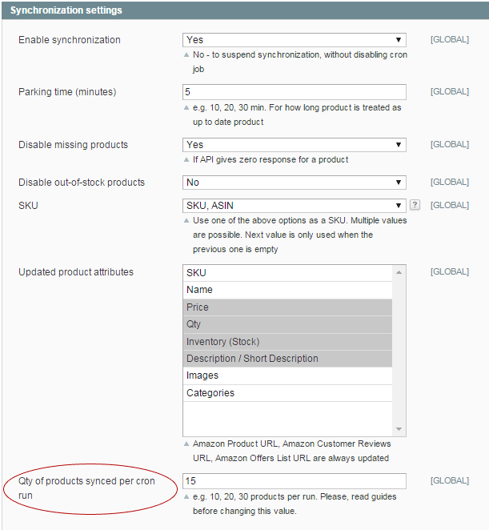Click the attributes list scroll up arrow

[x=399, y=272]
